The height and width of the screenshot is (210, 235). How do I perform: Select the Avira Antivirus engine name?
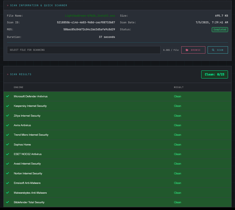[x=22, y=125]
